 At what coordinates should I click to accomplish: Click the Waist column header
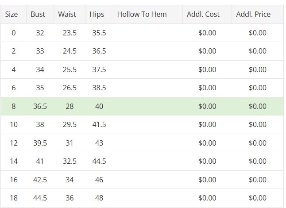coord(67,14)
